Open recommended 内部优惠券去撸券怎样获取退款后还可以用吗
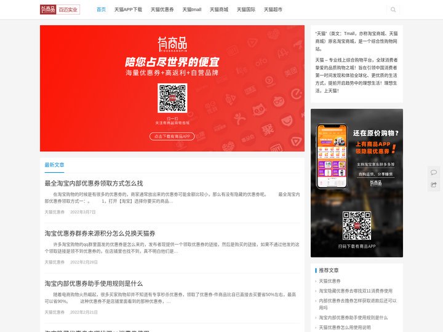The width and height of the screenshot is (443, 332). (357, 304)
